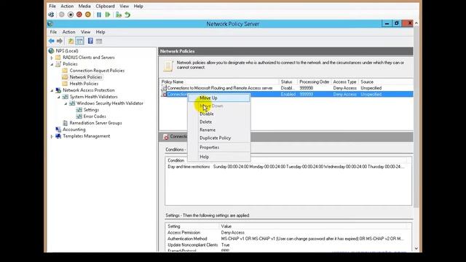Collapse the Windows Security Health Validator arrow
Viewport: 466px width, 262px height.
tap(66, 103)
